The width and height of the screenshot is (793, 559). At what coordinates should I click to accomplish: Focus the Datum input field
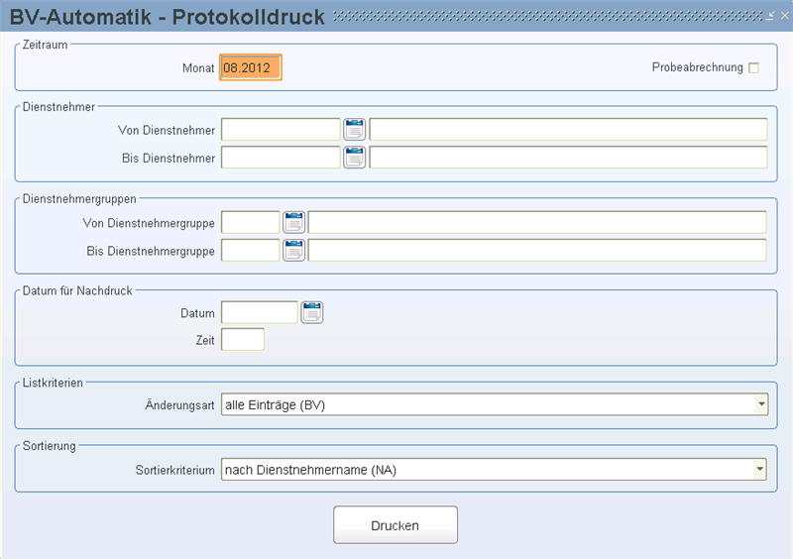pos(260,312)
